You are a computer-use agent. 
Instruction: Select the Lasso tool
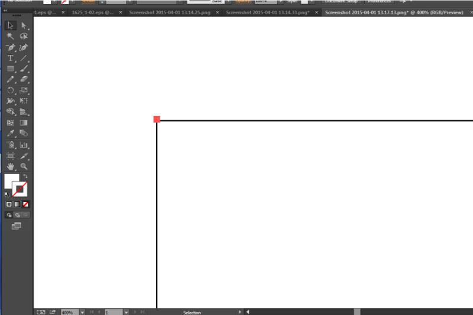(x=24, y=37)
